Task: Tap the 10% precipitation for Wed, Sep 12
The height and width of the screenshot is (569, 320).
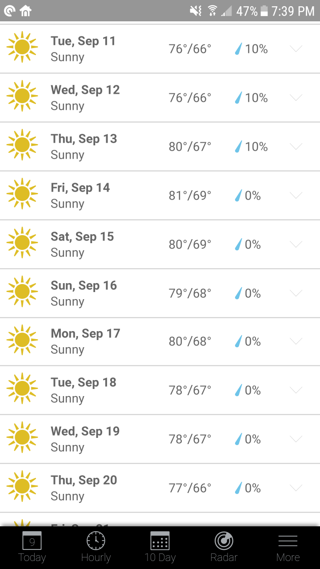Action: (256, 98)
